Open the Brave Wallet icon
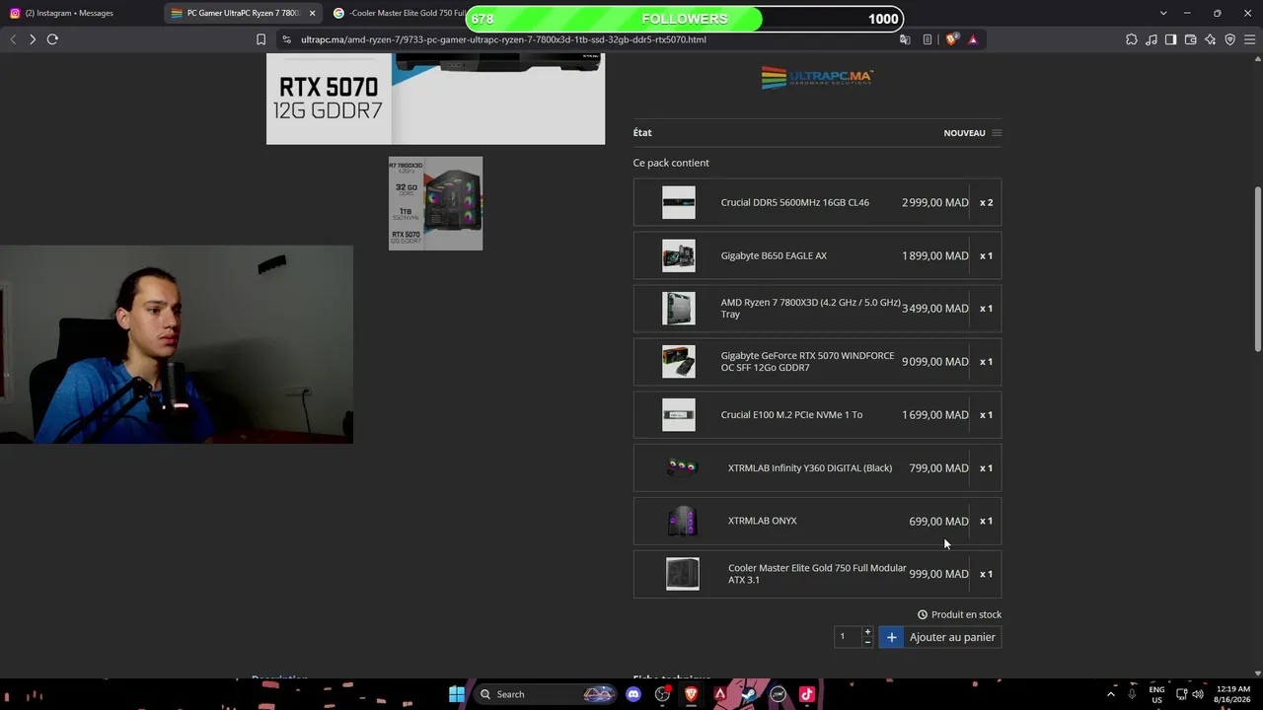Screen dimensions: 1263x710 [1191, 39]
